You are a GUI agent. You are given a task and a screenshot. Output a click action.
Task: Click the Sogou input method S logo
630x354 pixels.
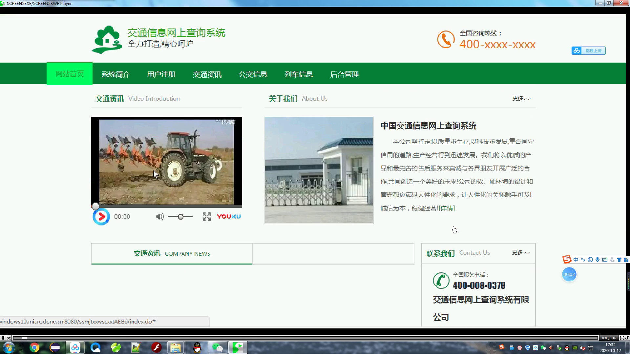pyautogui.click(x=567, y=260)
